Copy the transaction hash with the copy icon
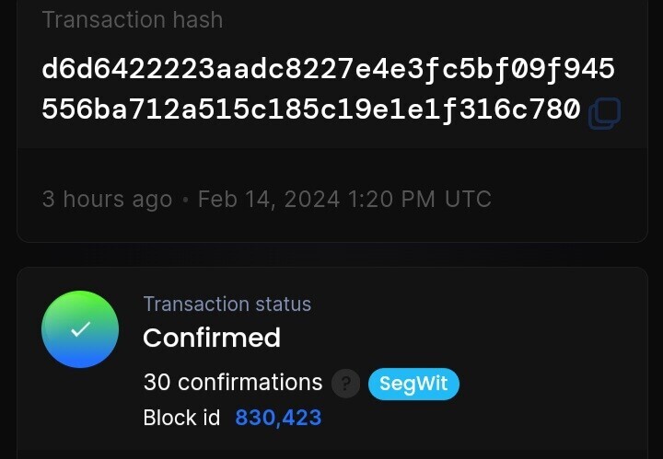 [x=605, y=113]
